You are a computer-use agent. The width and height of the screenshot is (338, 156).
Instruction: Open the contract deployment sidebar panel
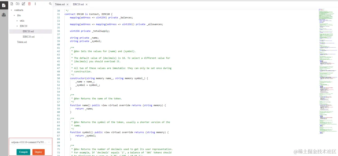click(x=4, y=15)
